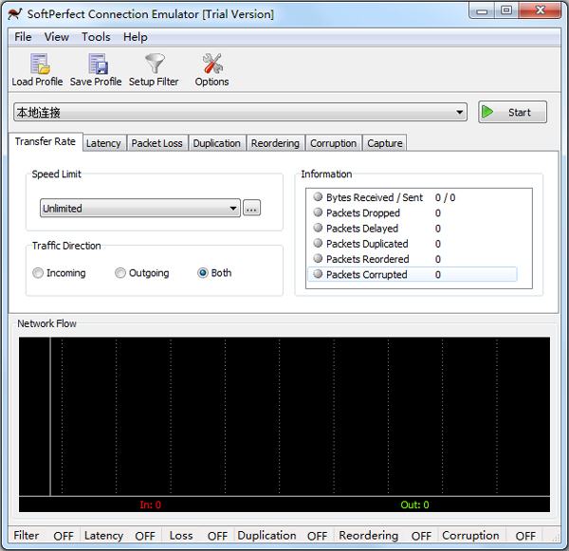Viewport: 569px width, 551px height.
Task: Click the Duplication OFF status bar entry
Action: pos(283,536)
